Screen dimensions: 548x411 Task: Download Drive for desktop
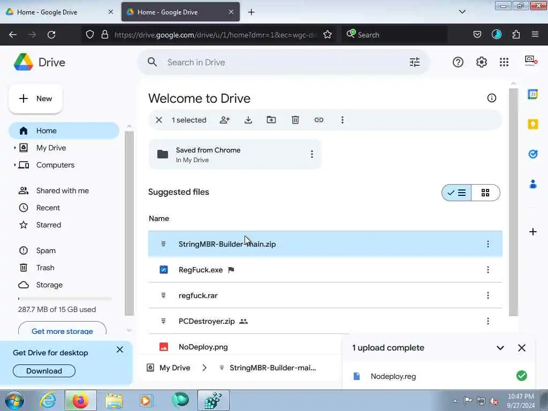point(44,371)
